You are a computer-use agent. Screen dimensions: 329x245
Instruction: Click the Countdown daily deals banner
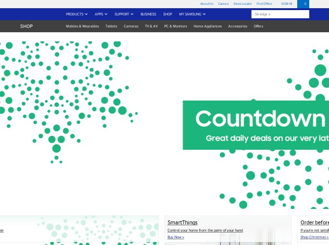click(x=256, y=125)
